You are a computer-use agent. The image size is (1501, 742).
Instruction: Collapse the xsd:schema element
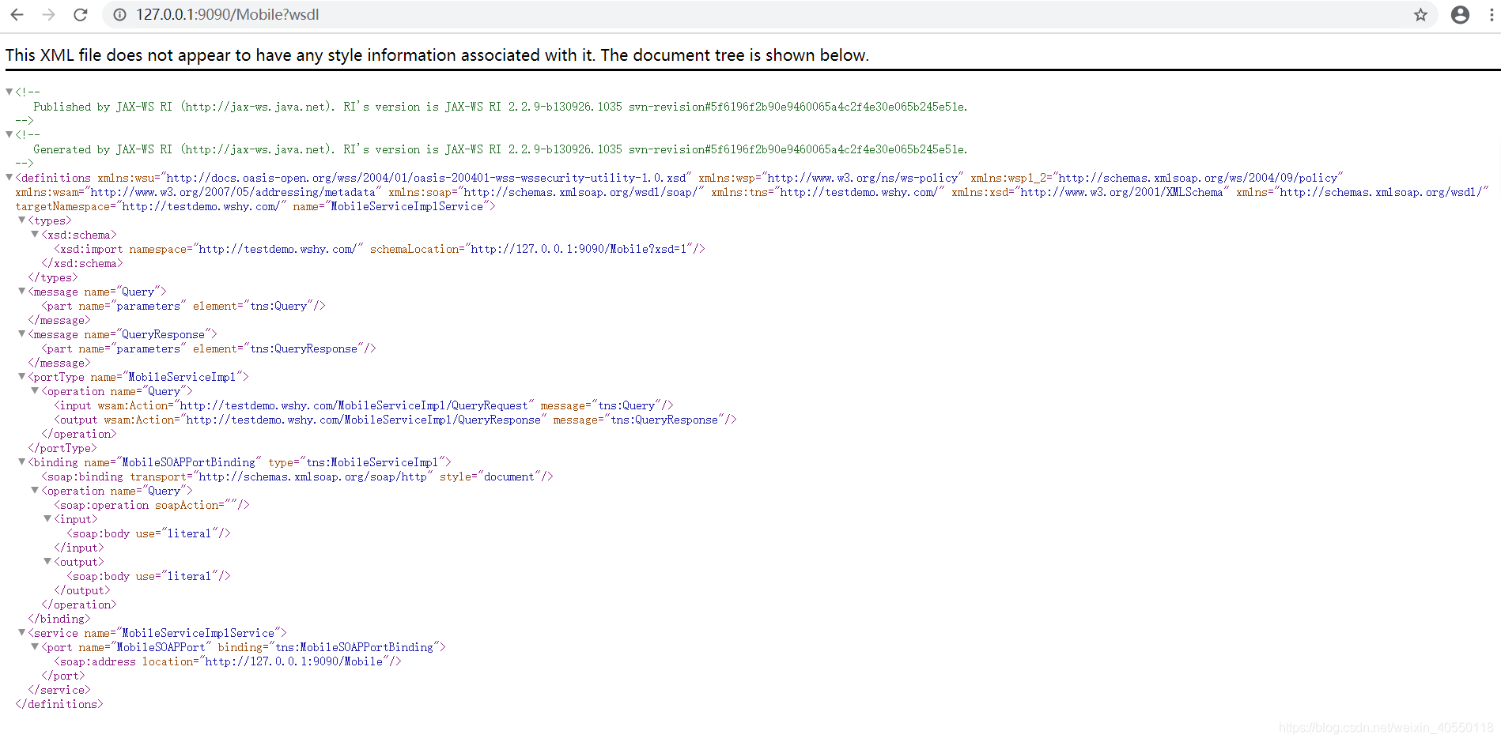coord(35,234)
